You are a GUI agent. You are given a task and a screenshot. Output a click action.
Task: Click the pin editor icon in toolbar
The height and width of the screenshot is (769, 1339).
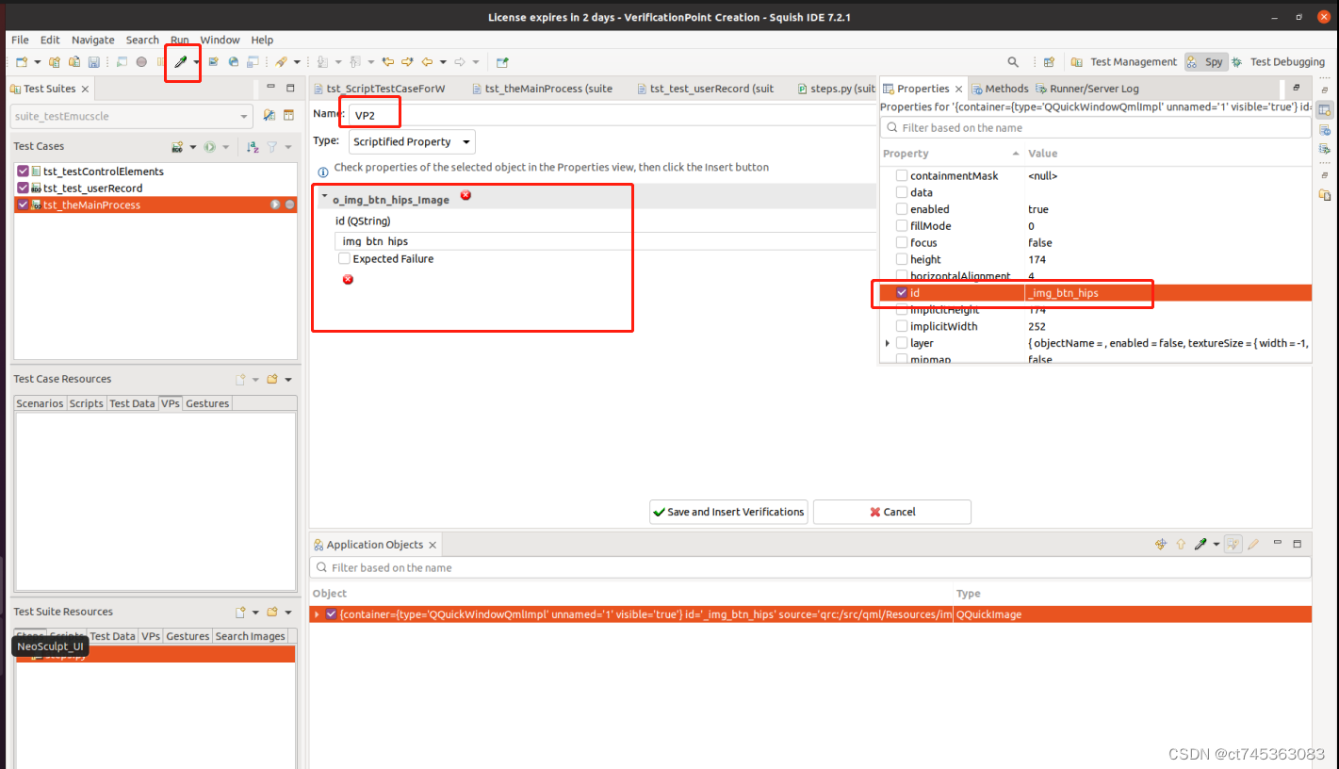(502, 62)
